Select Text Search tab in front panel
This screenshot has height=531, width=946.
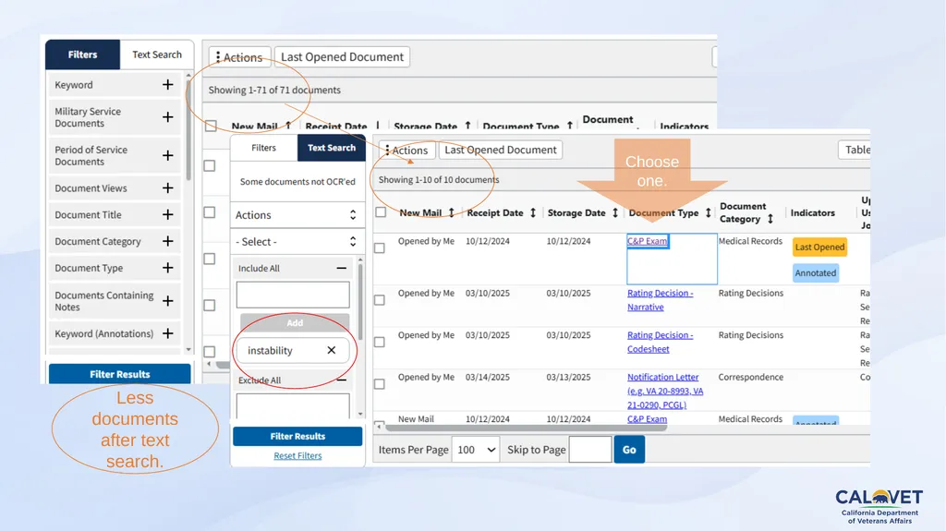click(332, 148)
